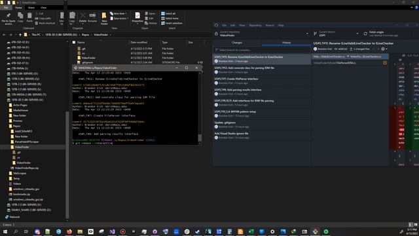Select commit 'Update .gitignore'
The image size is (419, 236).
point(262,125)
